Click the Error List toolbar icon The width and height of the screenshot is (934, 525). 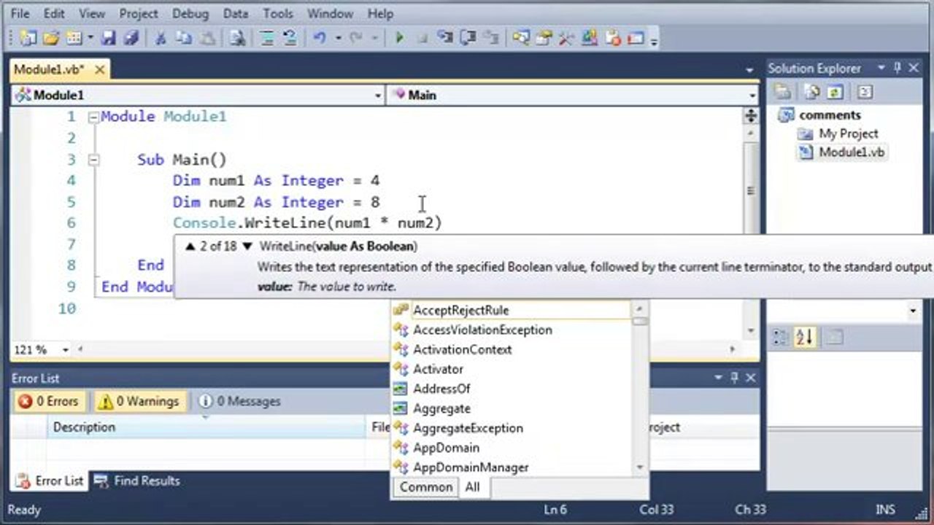(x=613, y=39)
